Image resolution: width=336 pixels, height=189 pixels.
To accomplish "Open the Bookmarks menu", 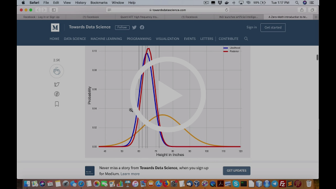I will click(99, 3).
